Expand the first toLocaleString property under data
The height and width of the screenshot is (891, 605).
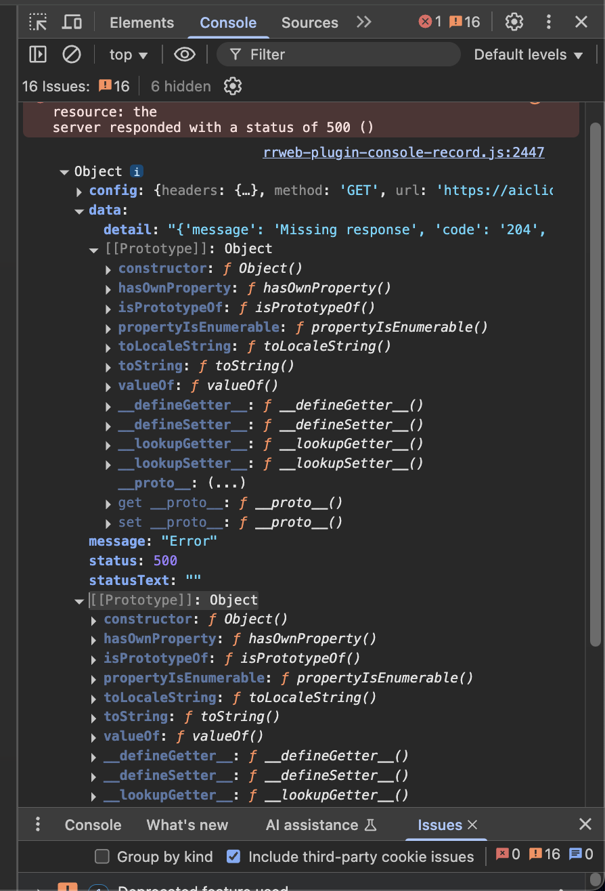(109, 347)
